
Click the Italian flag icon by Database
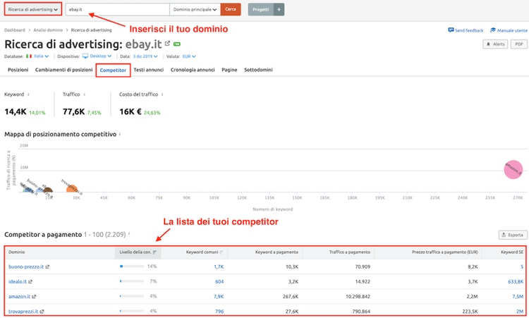pyautogui.click(x=29, y=56)
